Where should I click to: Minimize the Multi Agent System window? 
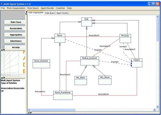click(x=150, y=4)
